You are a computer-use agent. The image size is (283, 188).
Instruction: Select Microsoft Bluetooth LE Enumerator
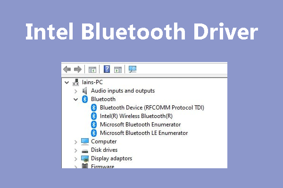[x=144, y=133]
